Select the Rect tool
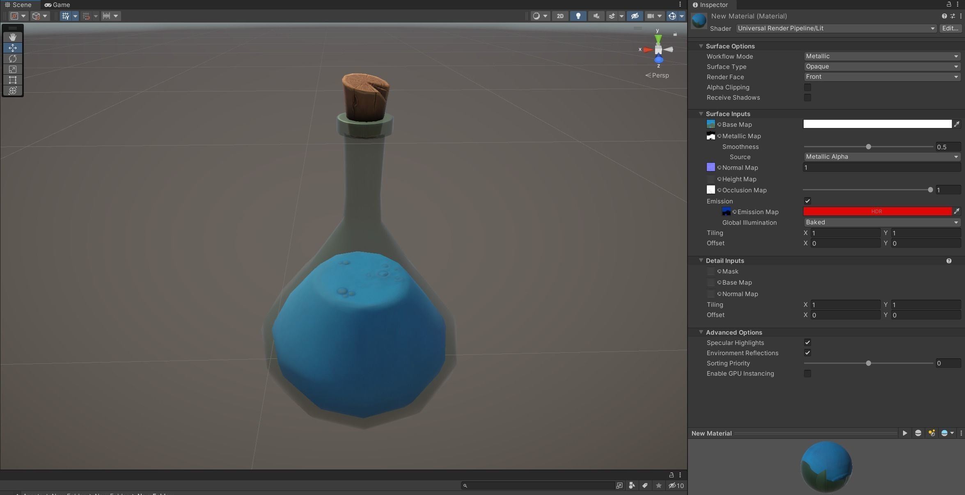965x495 pixels. (x=13, y=80)
